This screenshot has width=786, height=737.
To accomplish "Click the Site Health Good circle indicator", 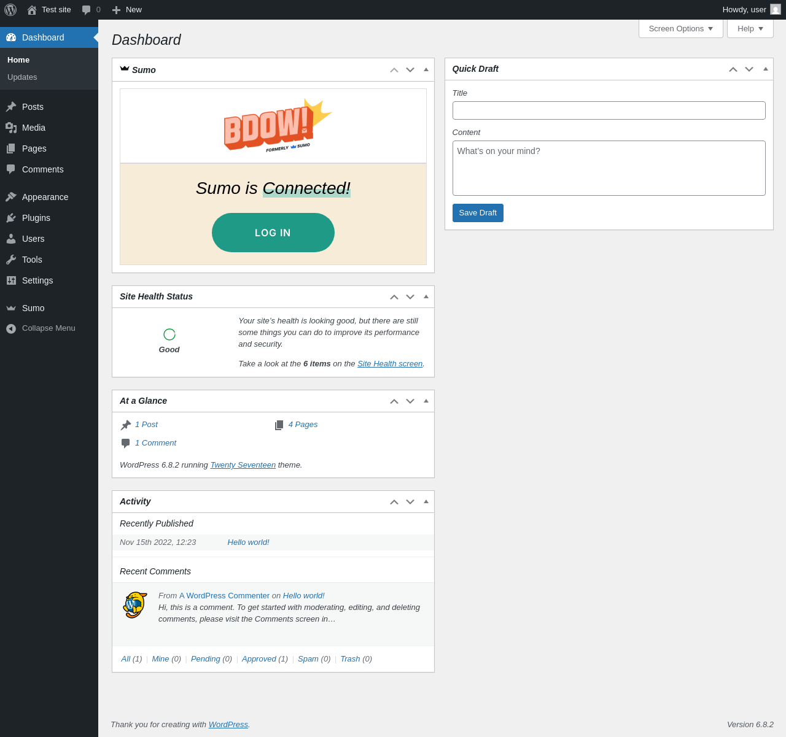I will pos(169,334).
